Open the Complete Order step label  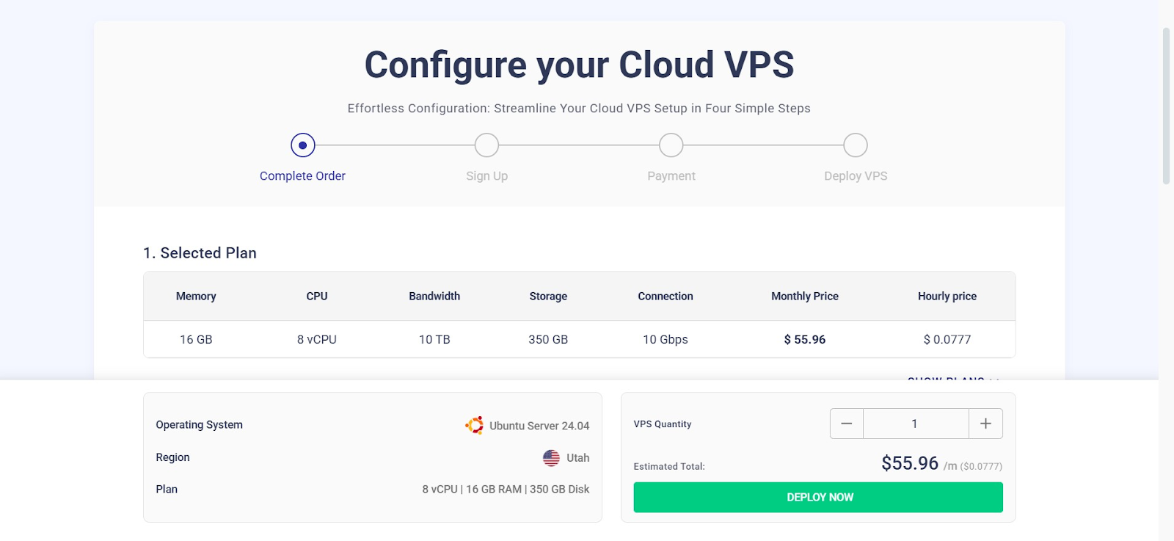coord(302,176)
